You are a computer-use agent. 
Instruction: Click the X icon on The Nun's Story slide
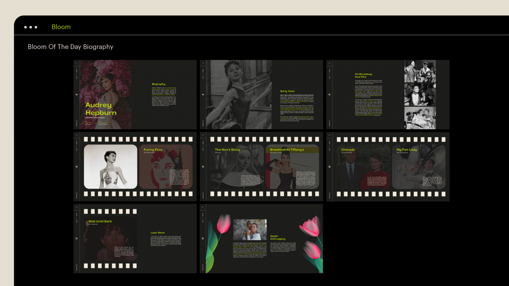tap(204, 136)
